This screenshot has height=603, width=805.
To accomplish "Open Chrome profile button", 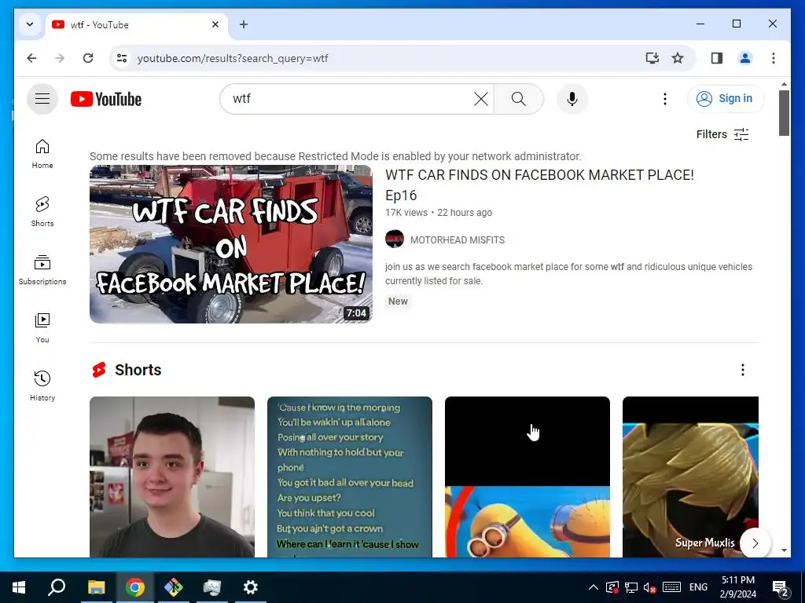I will click(745, 58).
